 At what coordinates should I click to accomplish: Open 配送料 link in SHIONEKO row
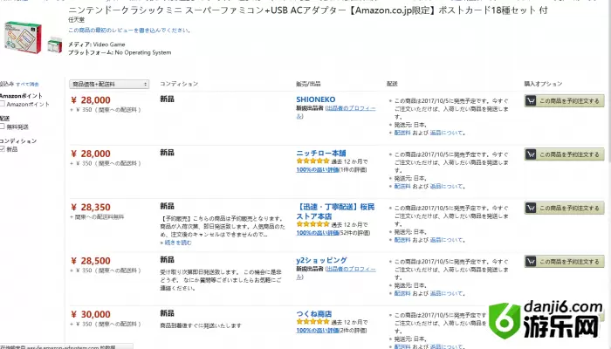pos(402,133)
